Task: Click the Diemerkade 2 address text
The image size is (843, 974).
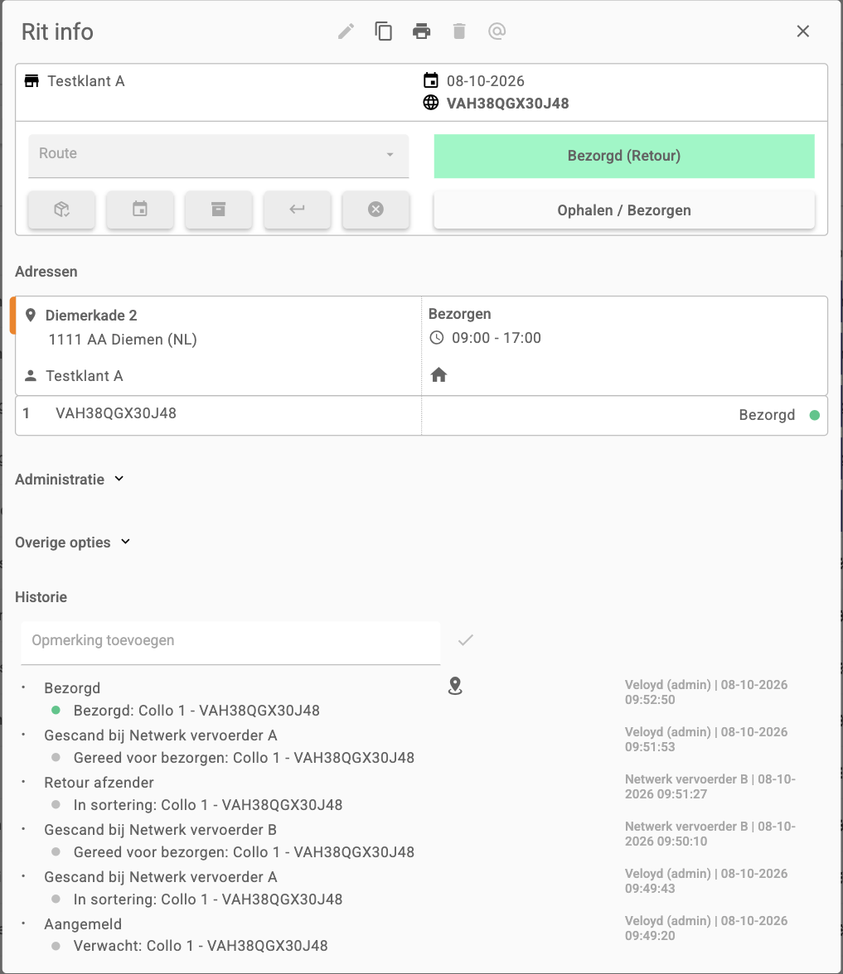Action: click(91, 316)
